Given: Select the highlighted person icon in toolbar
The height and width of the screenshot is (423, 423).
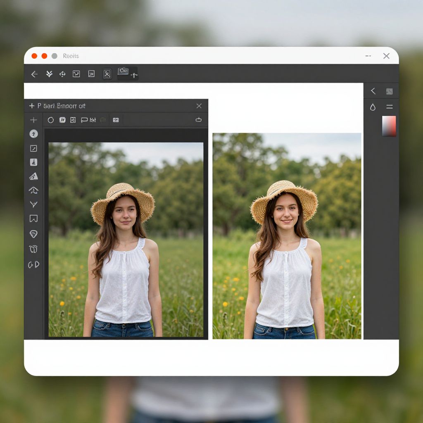Looking at the screenshot, I should pyautogui.click(x=107, y=74).
